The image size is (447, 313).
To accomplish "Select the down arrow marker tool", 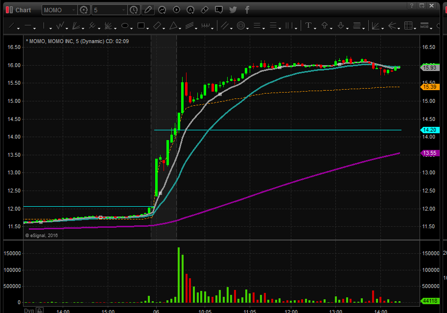I will point(341,25).
